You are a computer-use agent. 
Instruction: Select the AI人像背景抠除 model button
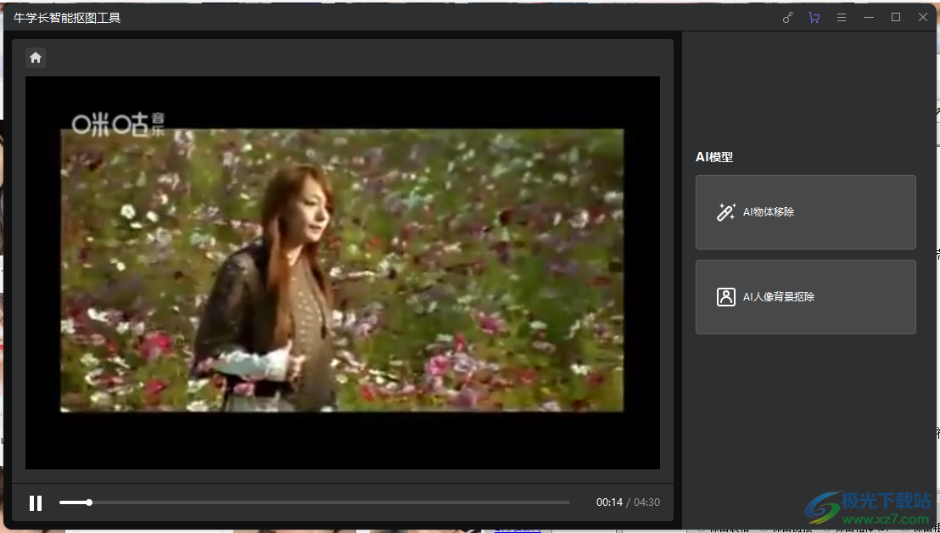click(805, 297)
